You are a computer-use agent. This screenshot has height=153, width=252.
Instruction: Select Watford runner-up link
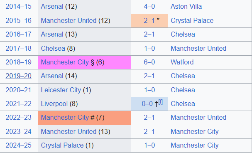pyautogui.click(x=182, y=62)
